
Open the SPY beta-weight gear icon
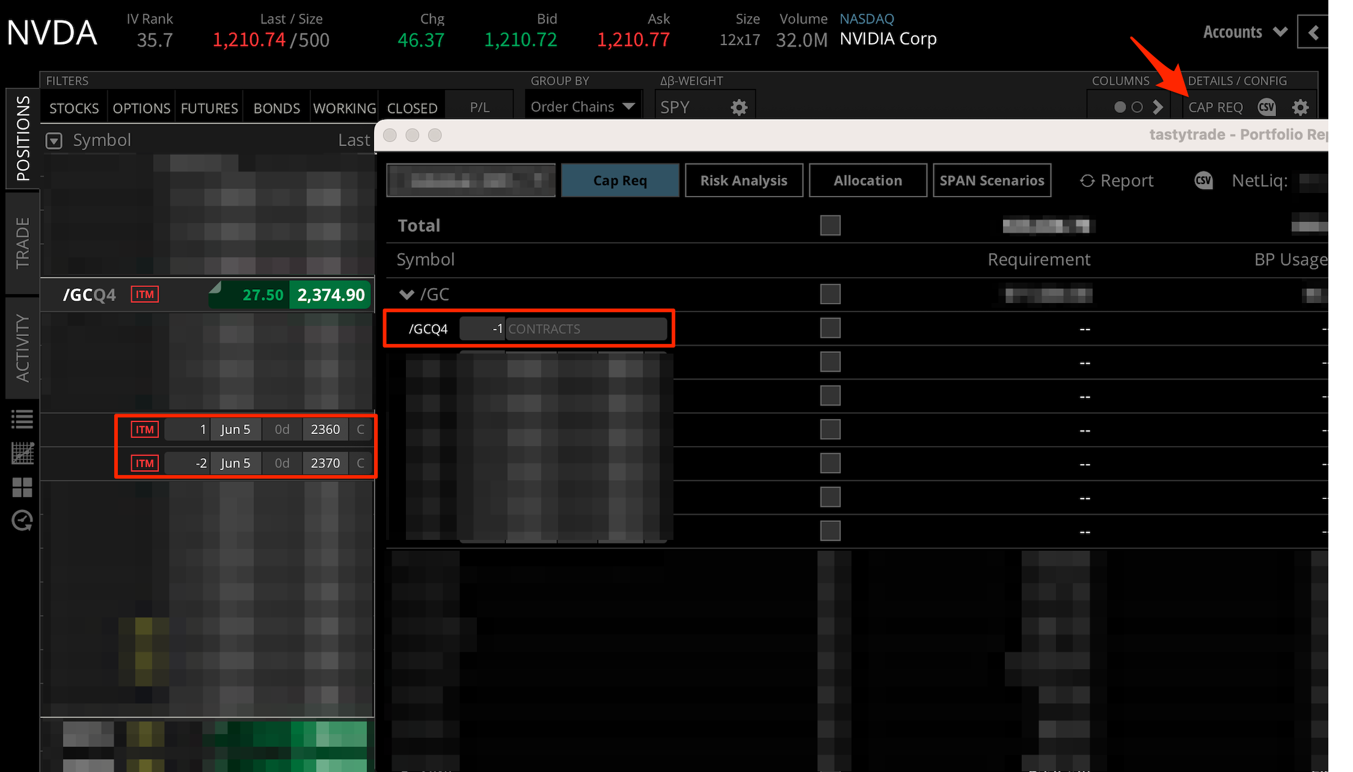click(739, 106)
